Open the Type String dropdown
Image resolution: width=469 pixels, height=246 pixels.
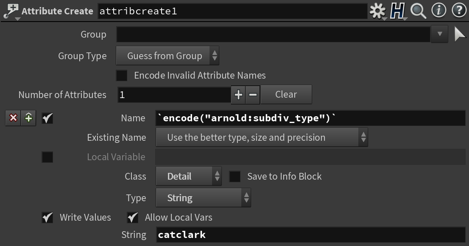point(203,198)
